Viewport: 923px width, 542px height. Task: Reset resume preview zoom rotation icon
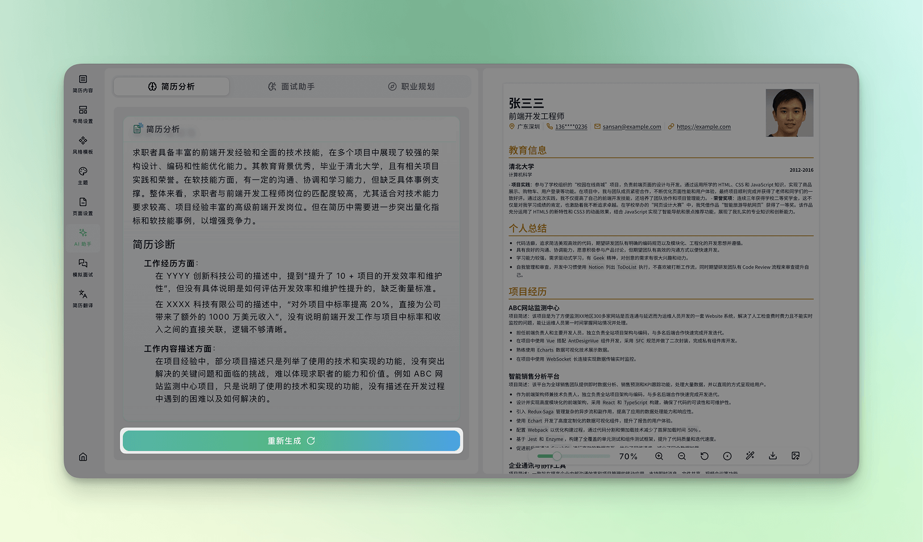coord(705,456)
